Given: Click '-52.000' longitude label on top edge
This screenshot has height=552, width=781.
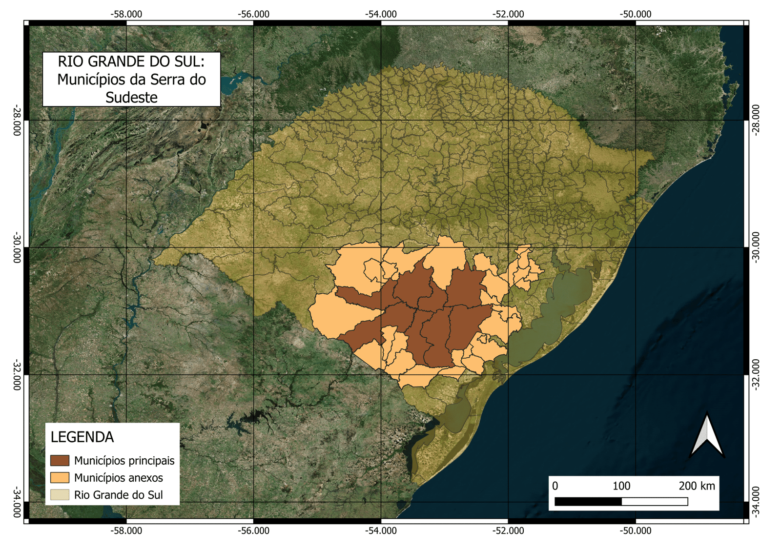Looking at the screenshot, I should point(508,14).
